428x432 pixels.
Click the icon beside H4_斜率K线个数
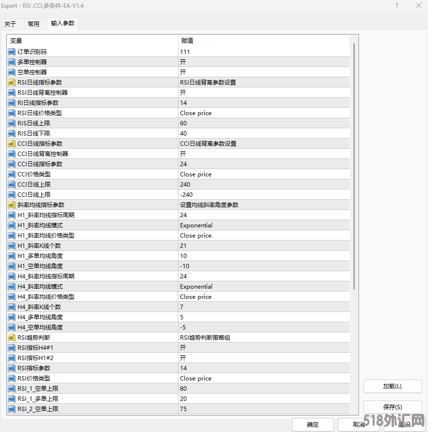click(x=11, y=307)
